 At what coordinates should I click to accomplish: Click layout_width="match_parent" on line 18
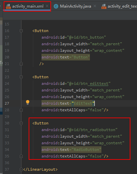pos(82,44)
